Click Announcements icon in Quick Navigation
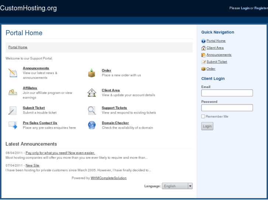The width and height of the screenshot is (268, 201). click(x=203, y=55)
